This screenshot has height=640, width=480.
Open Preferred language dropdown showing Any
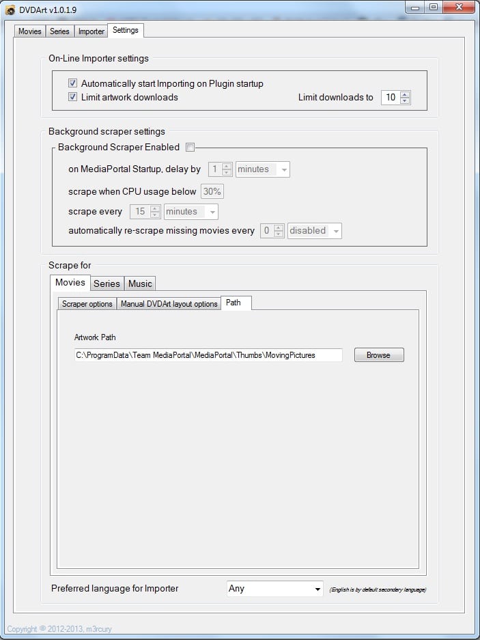[x=274, y=589]
